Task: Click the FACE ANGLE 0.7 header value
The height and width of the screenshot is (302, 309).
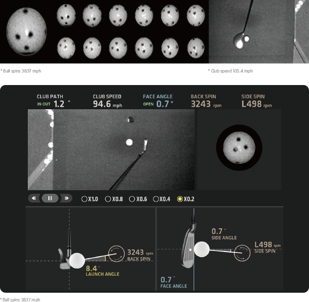Action: (165, 104)
